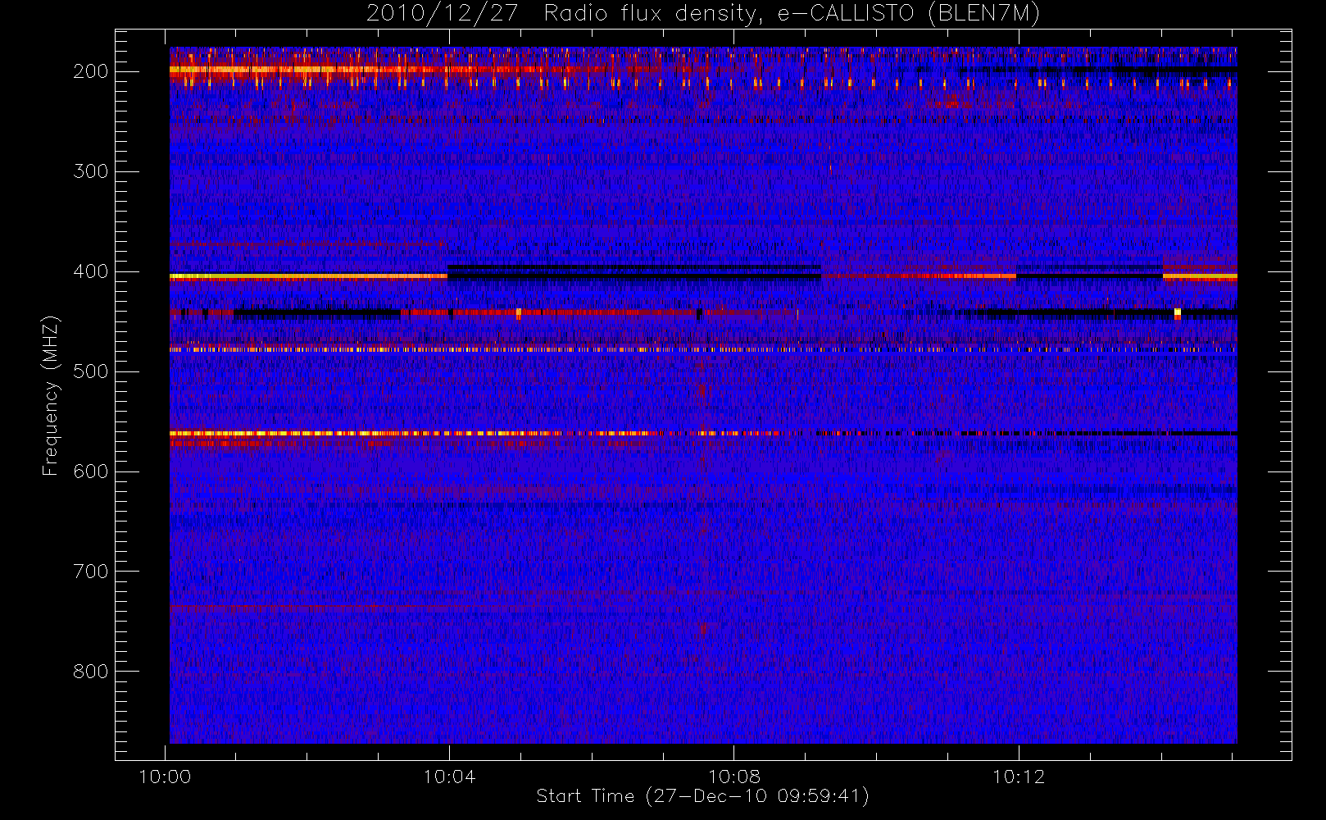Click the 'Start Time (27-Dec-10 09:59:41)' label
Screen dimensions: 1326x820
(702, 796)
